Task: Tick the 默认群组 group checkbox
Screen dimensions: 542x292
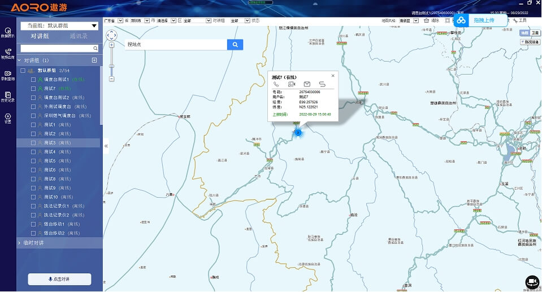Action: (x=23, y=71)
